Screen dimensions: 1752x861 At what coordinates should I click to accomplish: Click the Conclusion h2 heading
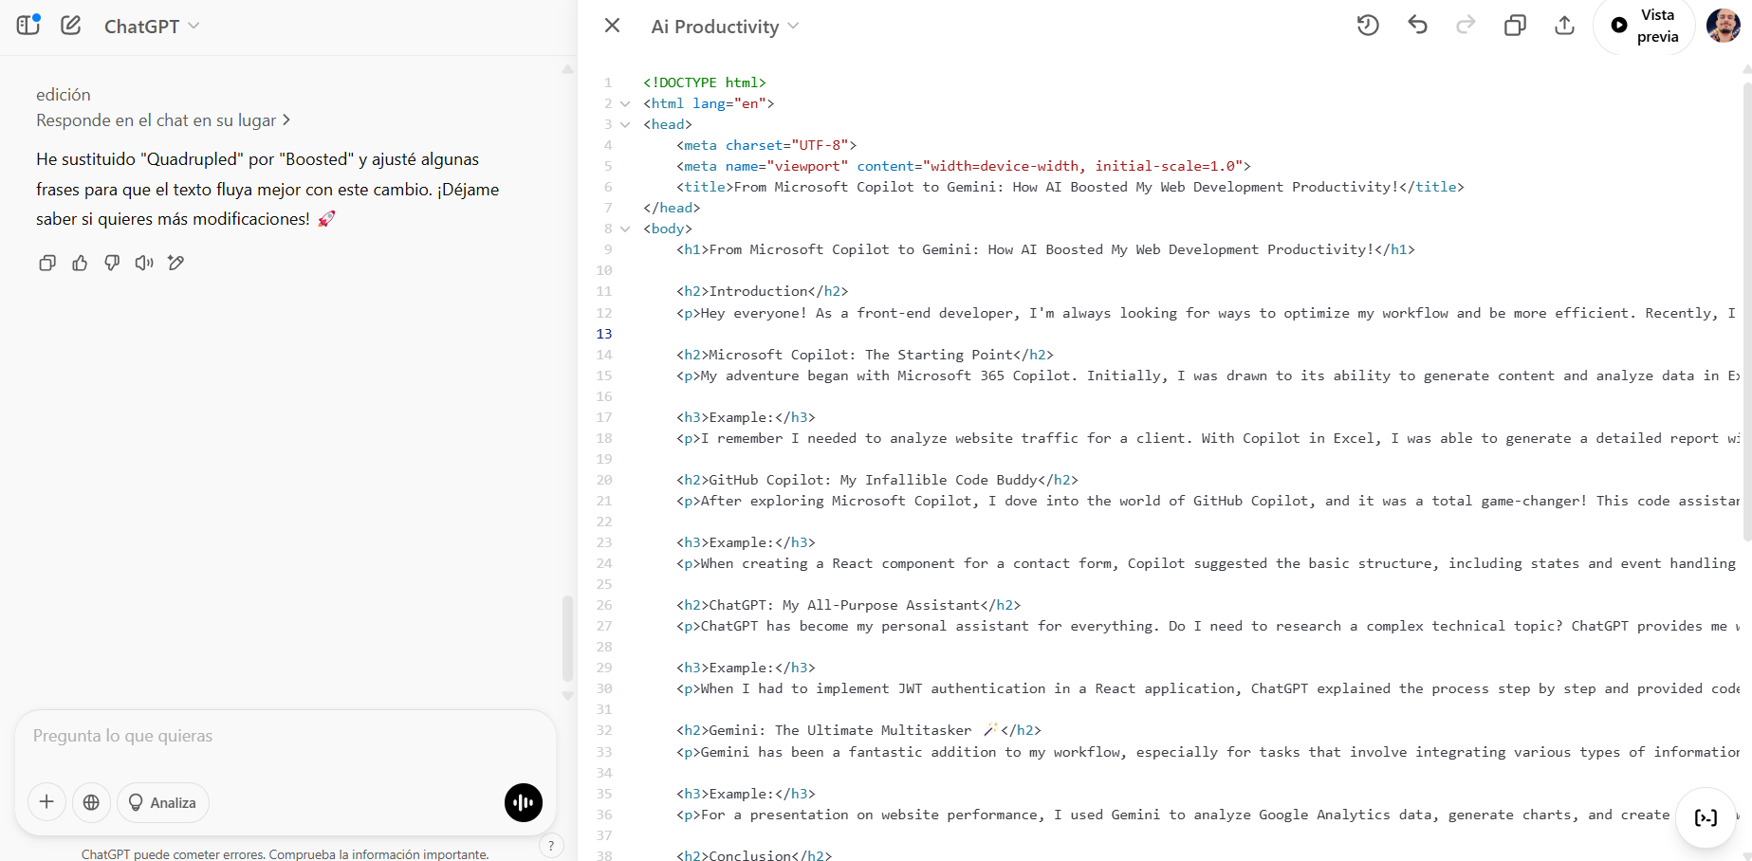click(754, 854)
